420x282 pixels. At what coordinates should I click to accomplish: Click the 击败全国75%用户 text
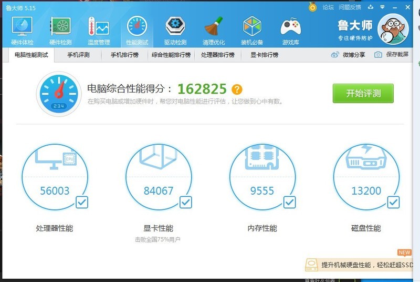point(157,239)
